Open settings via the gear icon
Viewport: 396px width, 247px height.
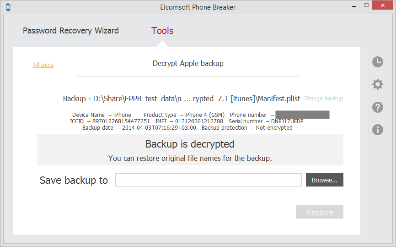[378, 84]
